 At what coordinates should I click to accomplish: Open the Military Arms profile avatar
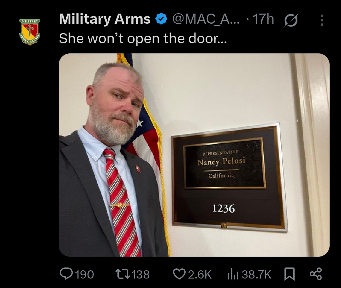[x=30, y=32]
